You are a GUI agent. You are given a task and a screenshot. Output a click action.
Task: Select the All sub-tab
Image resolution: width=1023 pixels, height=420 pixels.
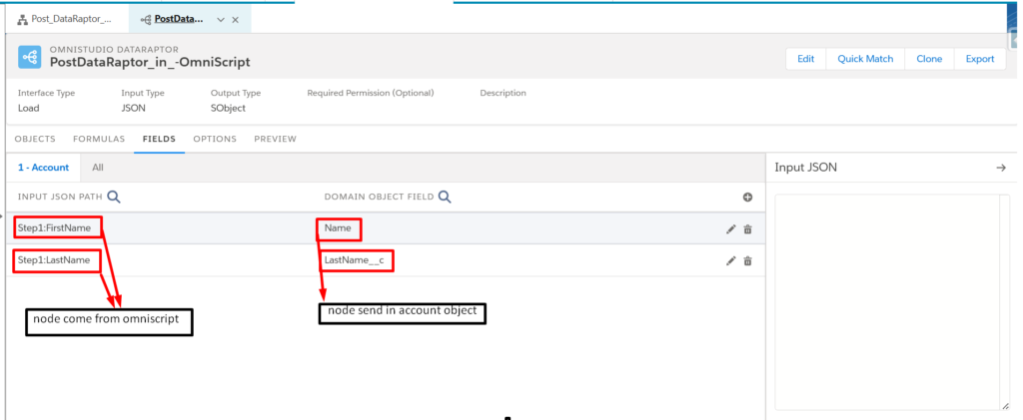[x=98, y=168]
